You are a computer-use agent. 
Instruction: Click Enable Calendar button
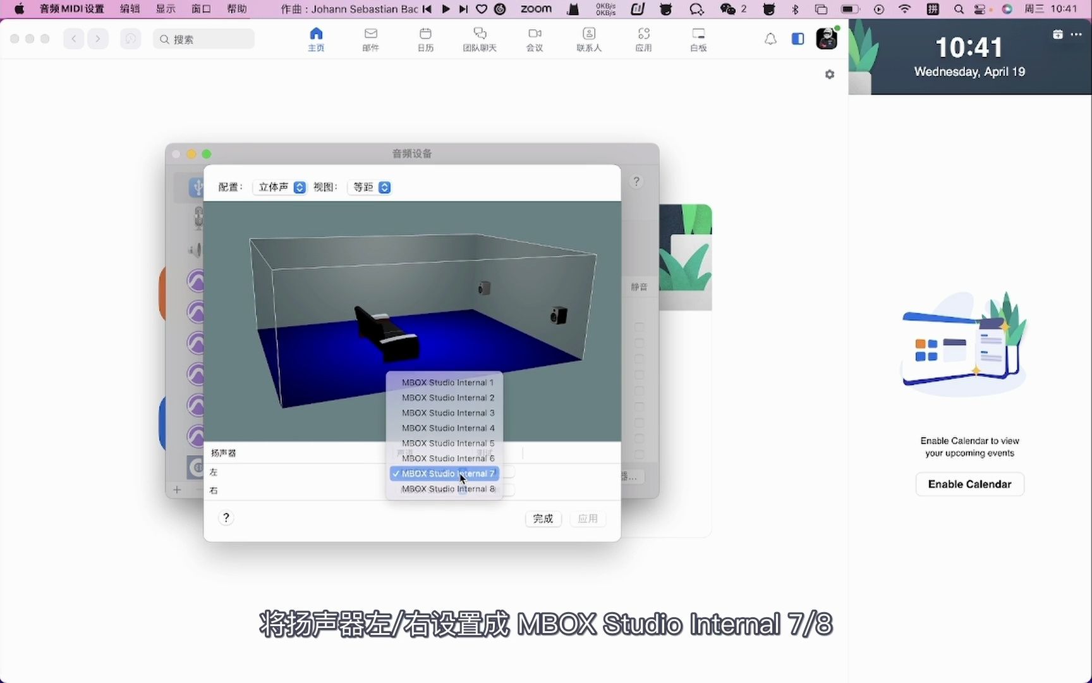click(x=969, y=484)
